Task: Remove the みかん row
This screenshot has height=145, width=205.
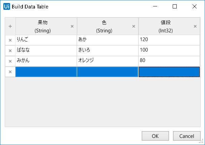Action: (x=10, y=61)
